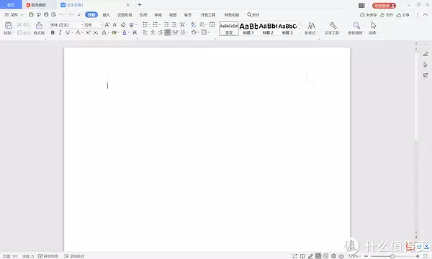Viewport: 432px width, 259px height.
Task: Click the Sort icon
Action: point(194,24)
